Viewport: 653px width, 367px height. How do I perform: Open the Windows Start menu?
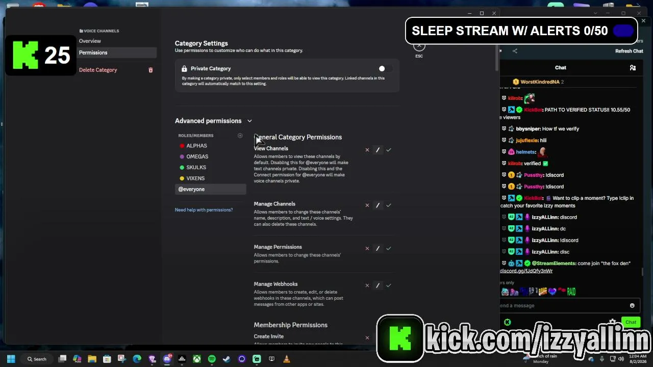click(x=11, y=359)
